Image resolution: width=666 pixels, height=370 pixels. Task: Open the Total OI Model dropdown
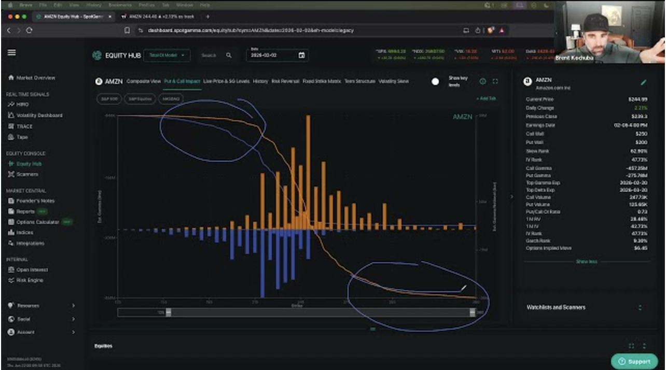166,55
